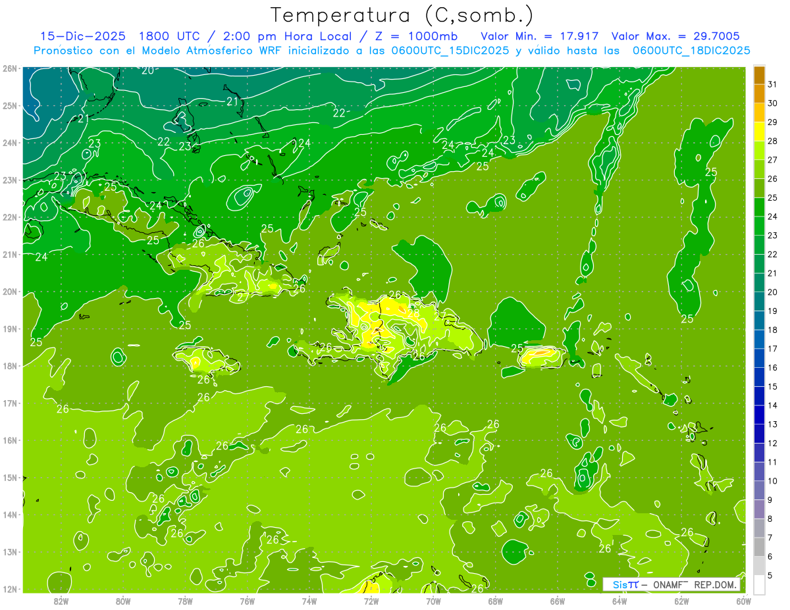Click the 74W longitude axis label

tap(309, 600)
